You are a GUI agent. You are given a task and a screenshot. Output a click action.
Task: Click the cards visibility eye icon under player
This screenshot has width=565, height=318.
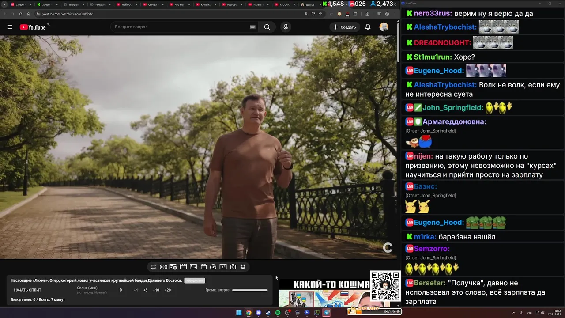tap(173, 267)
